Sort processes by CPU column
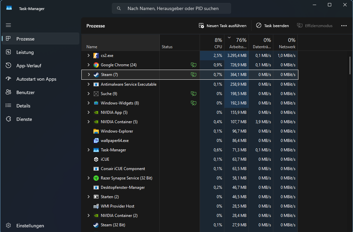This screenshot has height=232, width=353. click(x=212, y=42)
